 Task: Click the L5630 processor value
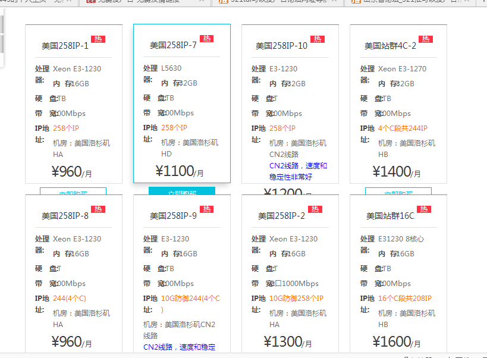coord(171,68)
